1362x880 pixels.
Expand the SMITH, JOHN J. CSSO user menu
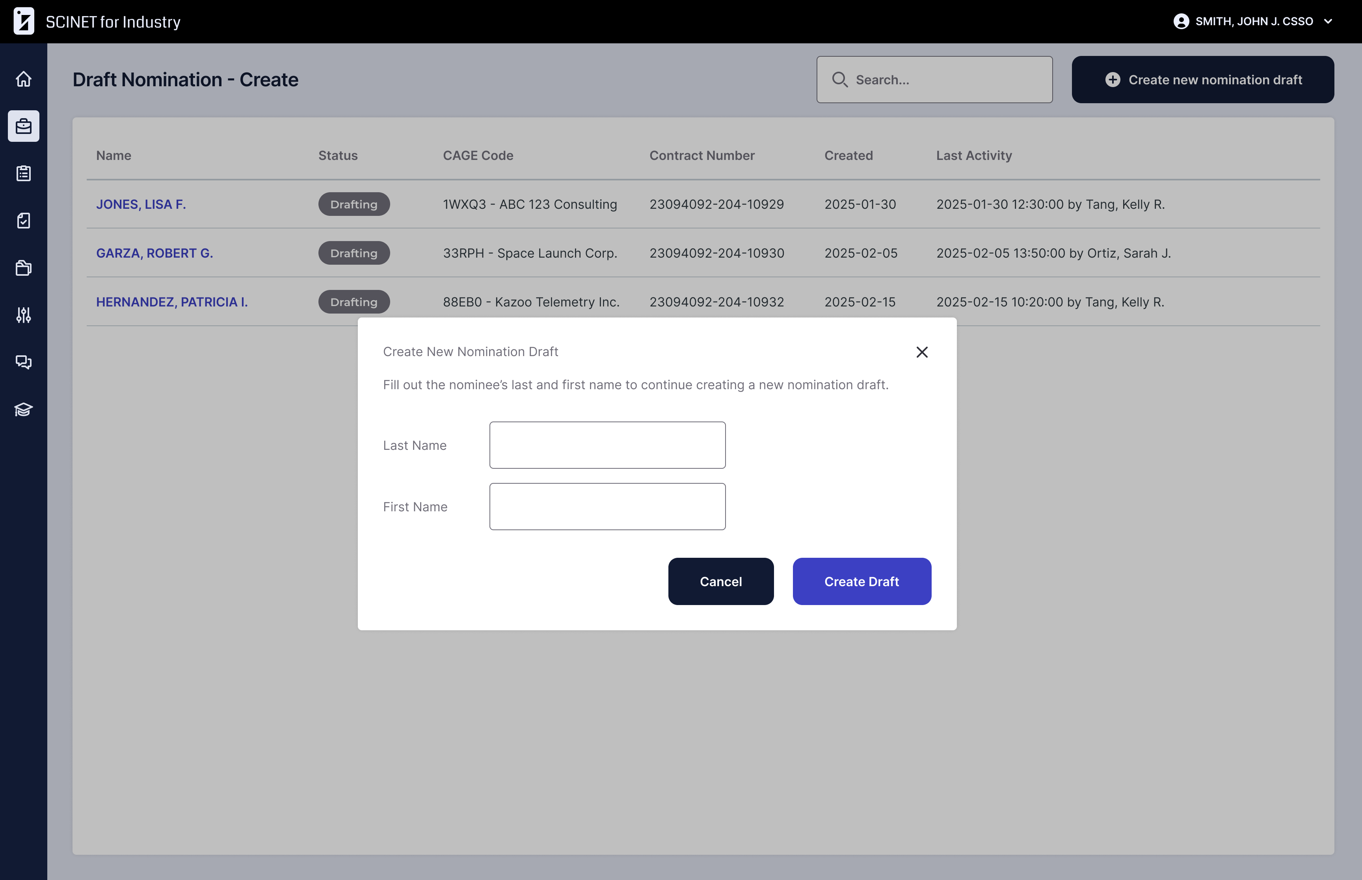click(x=1253, y=21)
